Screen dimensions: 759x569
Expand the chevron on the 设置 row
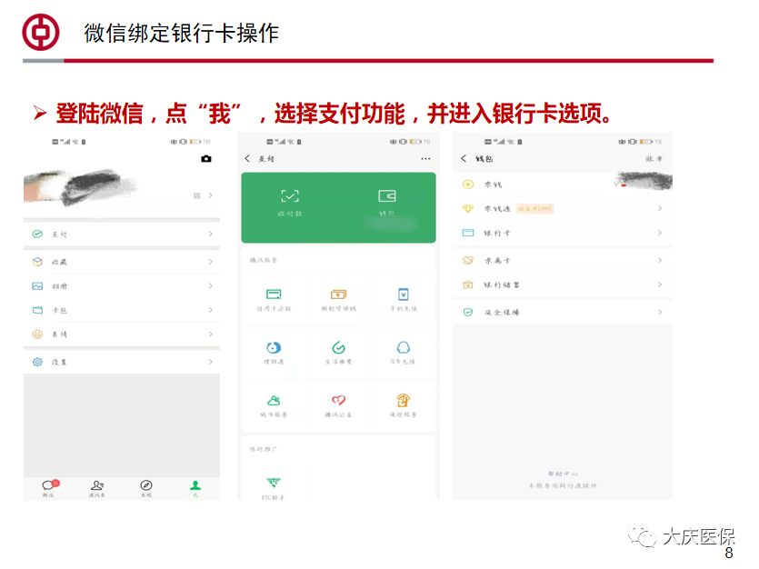pyautogui.click(x=211, y=362)
